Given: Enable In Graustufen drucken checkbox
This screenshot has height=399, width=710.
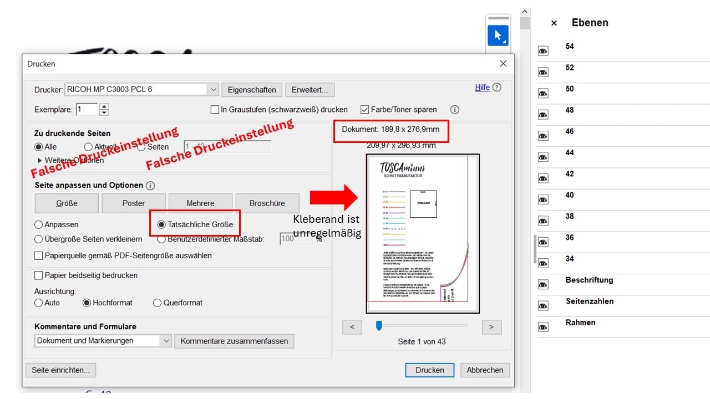Looking at the screenshot, I should (x=215, y=110).
